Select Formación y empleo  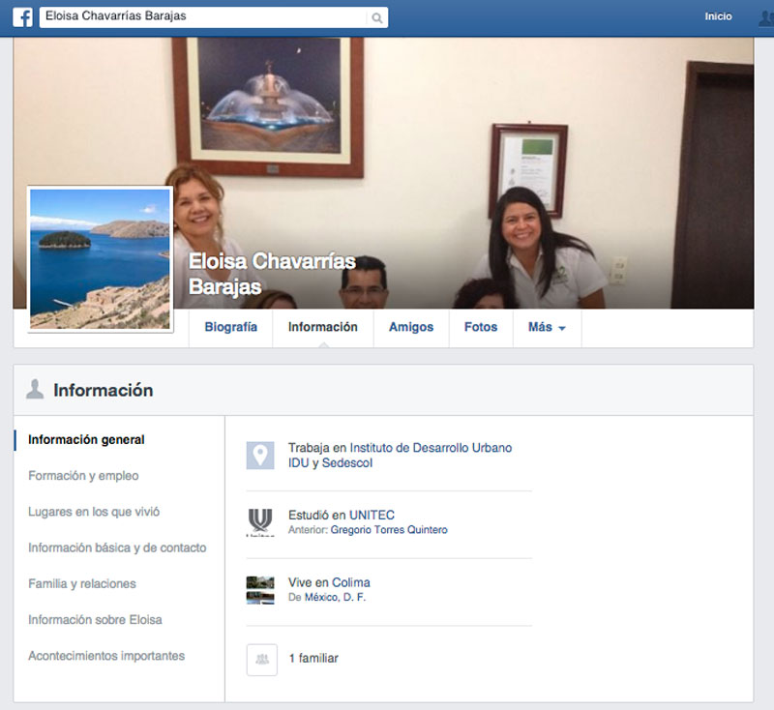83,476
